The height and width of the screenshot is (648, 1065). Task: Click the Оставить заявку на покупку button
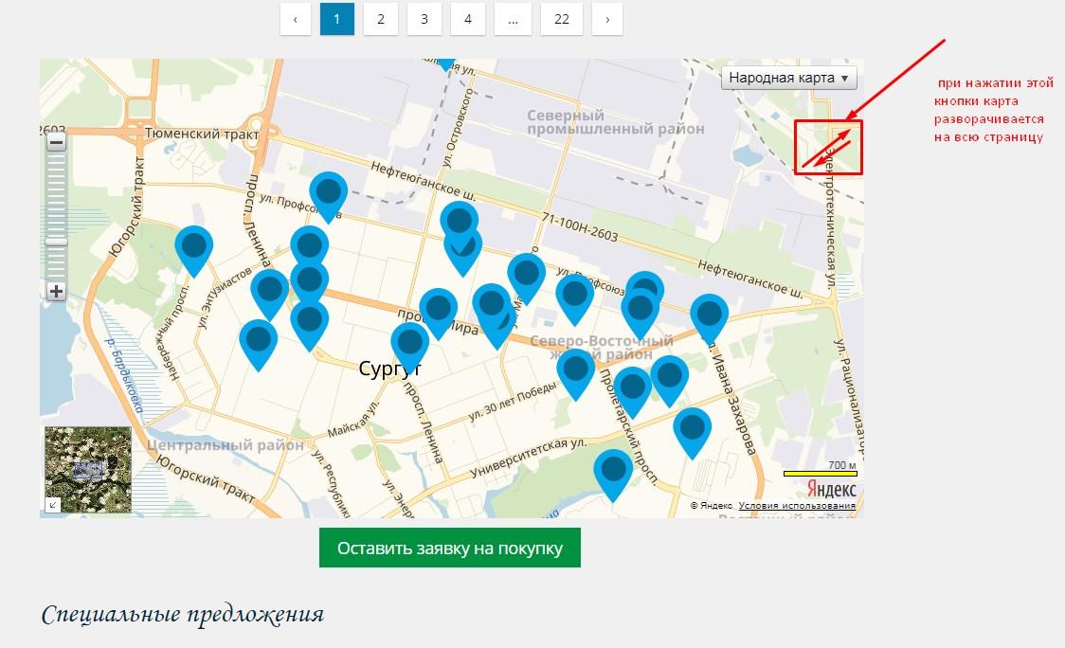(x=449, y=549)
